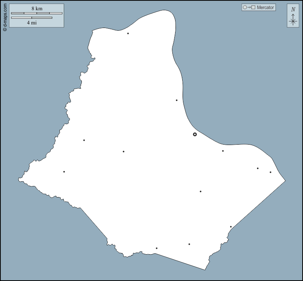Click the dot just west of easternmost dot
The width and height of the screenshot is (303, 281).
click(258, 168)
